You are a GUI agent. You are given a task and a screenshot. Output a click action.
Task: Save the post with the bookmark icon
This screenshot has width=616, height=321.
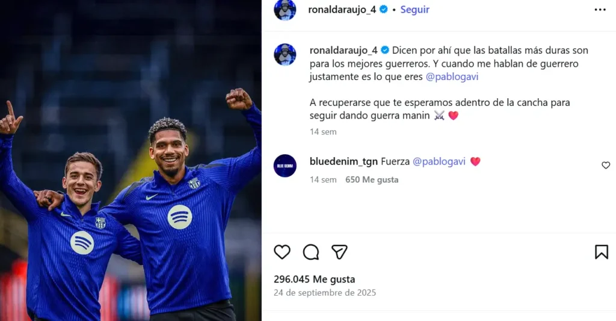click(x=602, y=252)
